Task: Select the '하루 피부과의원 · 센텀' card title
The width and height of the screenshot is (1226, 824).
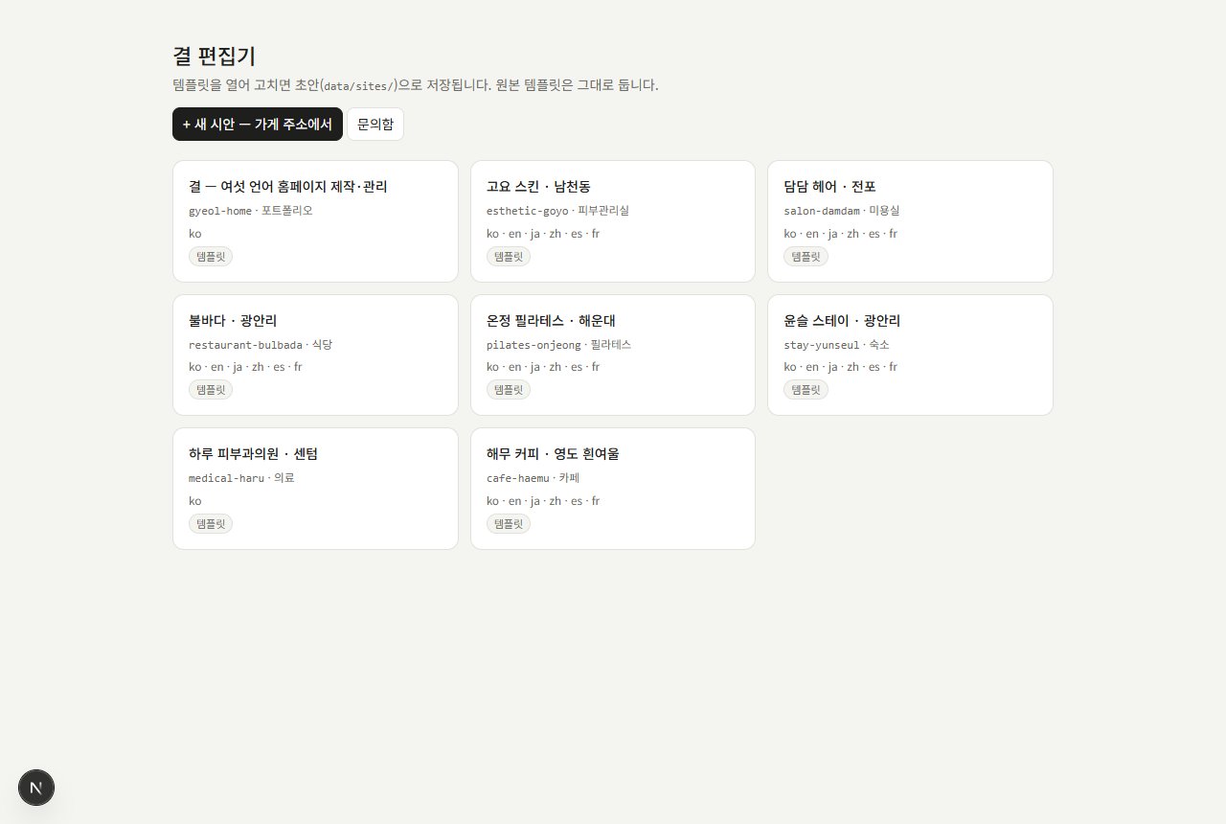Action: point(253,454)
